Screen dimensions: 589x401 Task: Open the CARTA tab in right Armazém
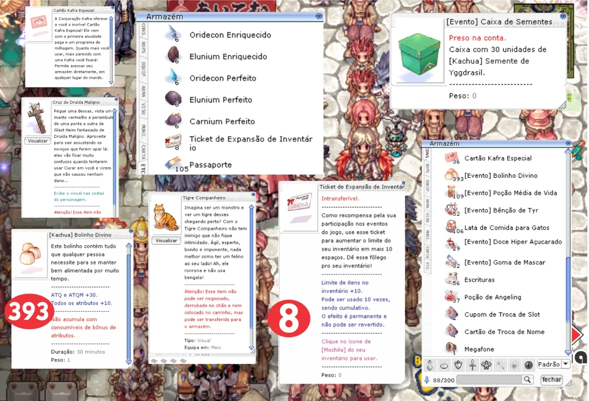(427, 252)
